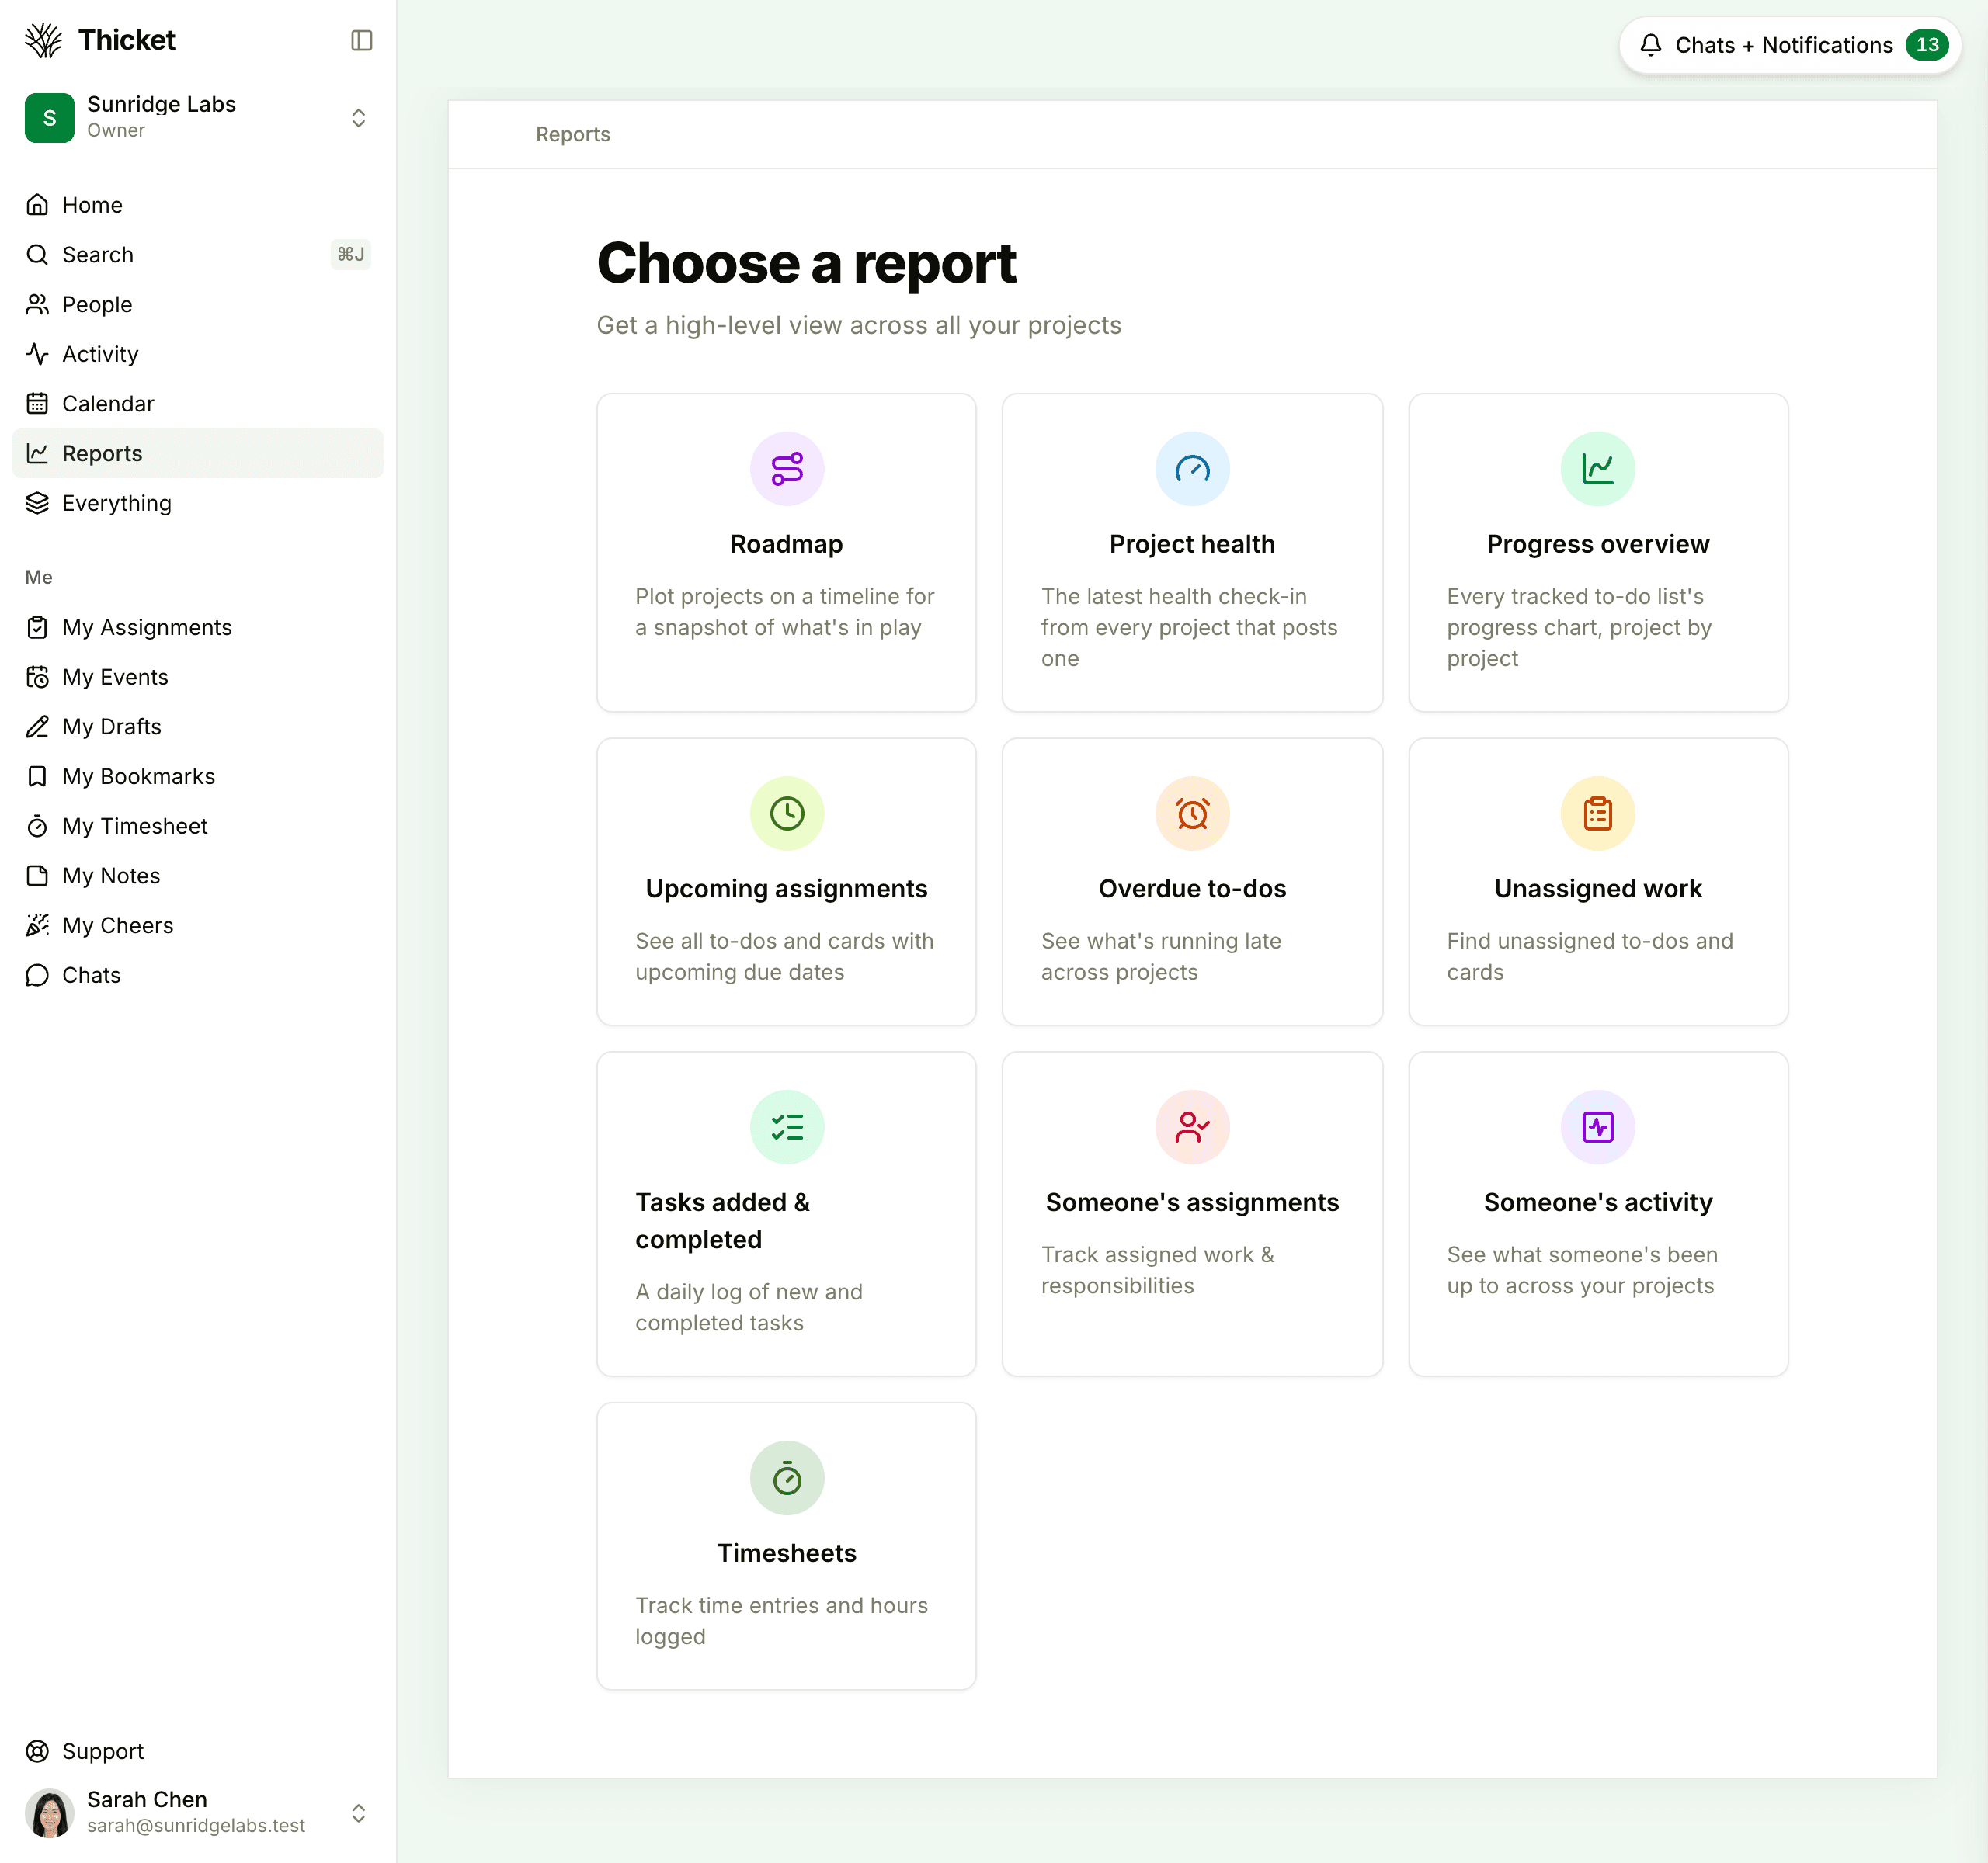Open the Upcoming assignments report title
The image size is (1988, 1863).
tap(787, 889)
